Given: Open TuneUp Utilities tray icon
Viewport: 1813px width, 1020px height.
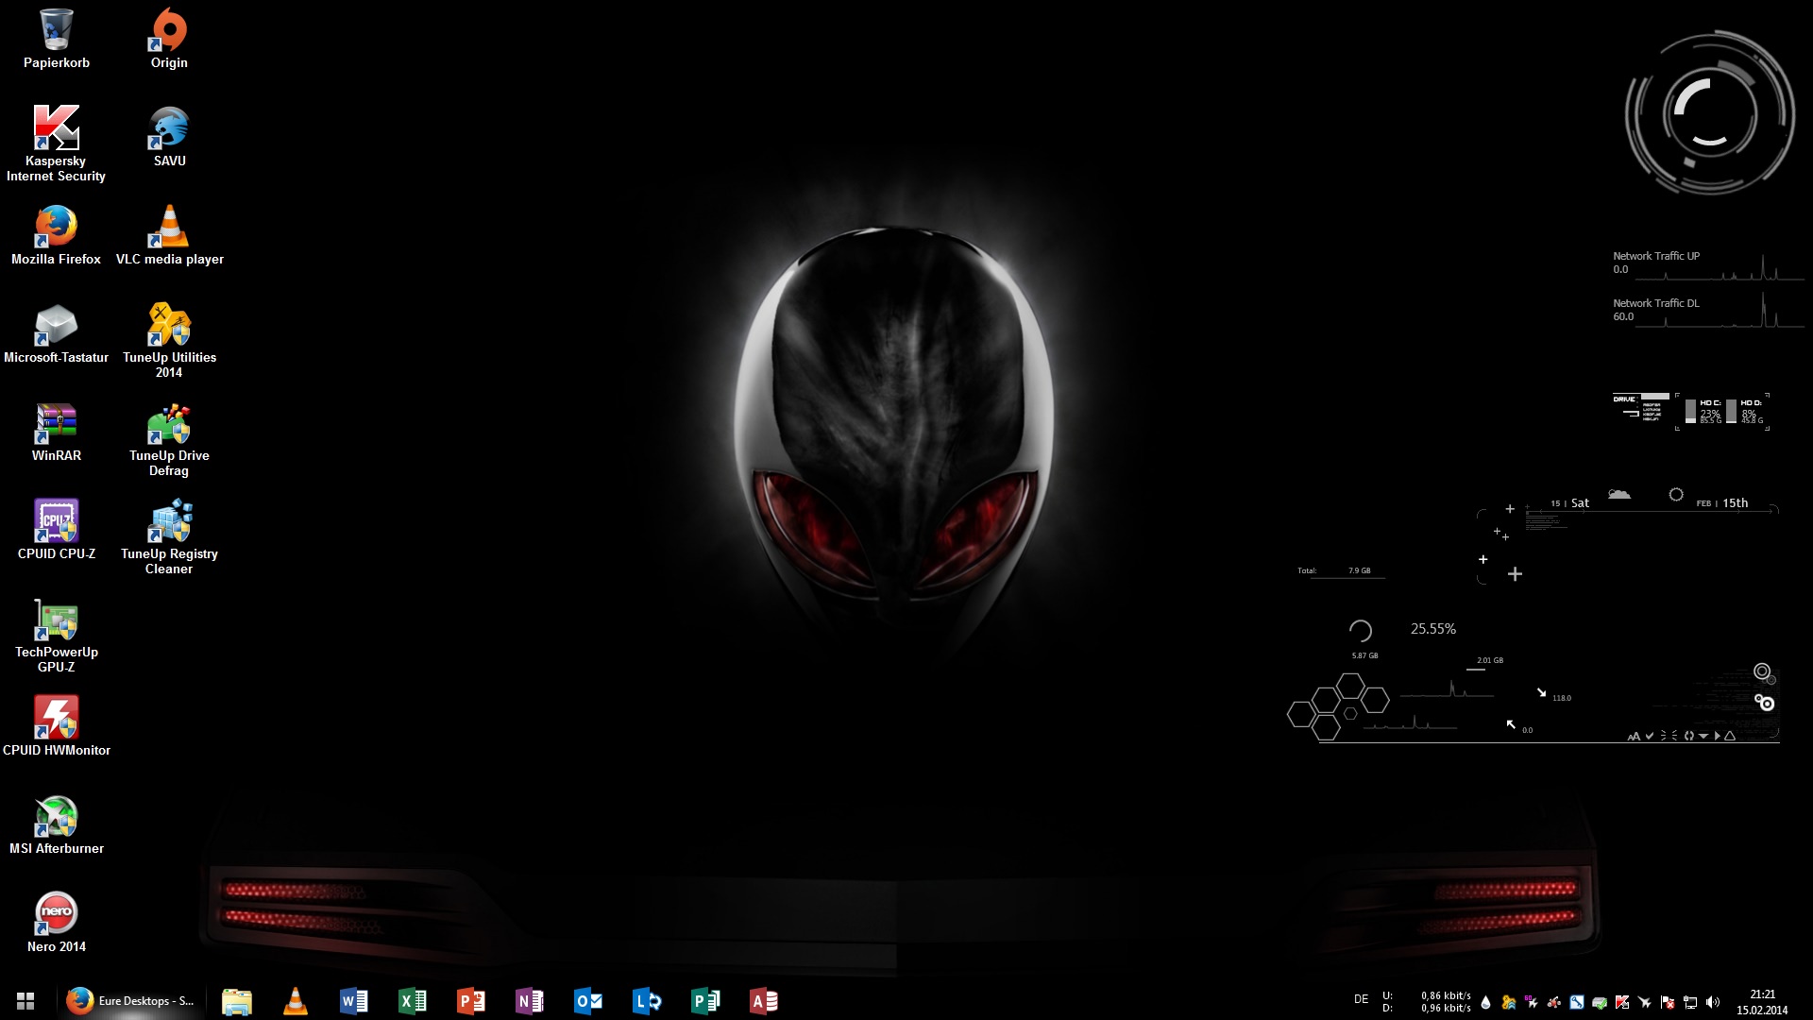Looking at the screenshot, I should tap(1509, 1002).
